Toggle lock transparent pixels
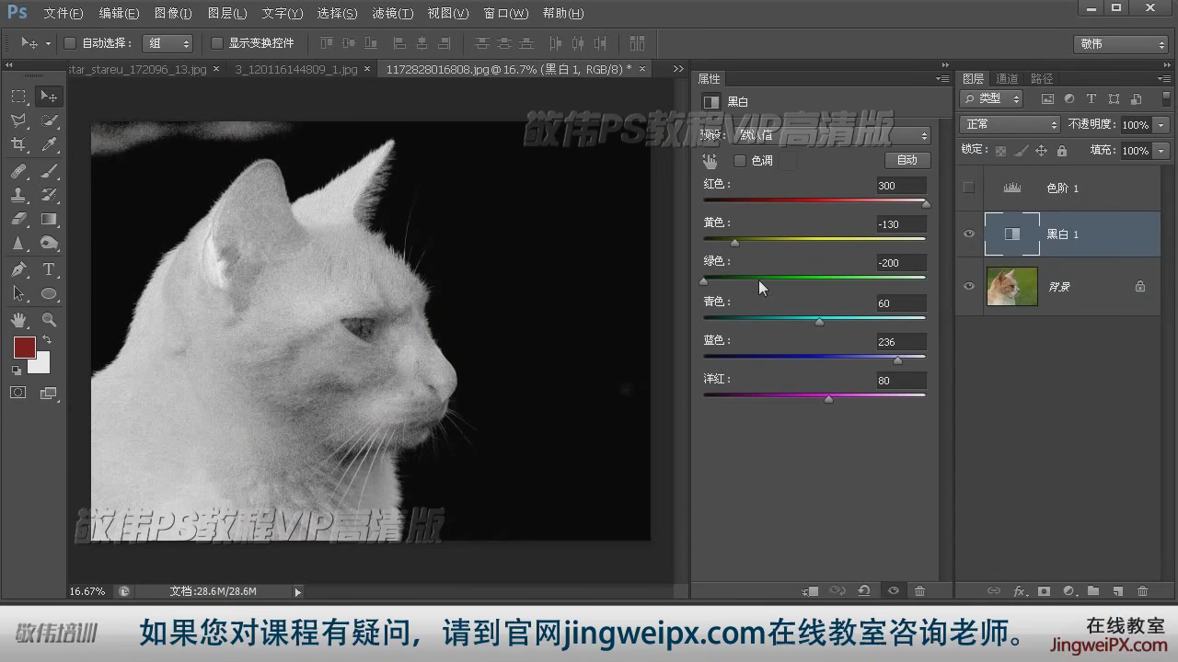This screenshot has height=662, width=1178. [x=1000, y=151]
